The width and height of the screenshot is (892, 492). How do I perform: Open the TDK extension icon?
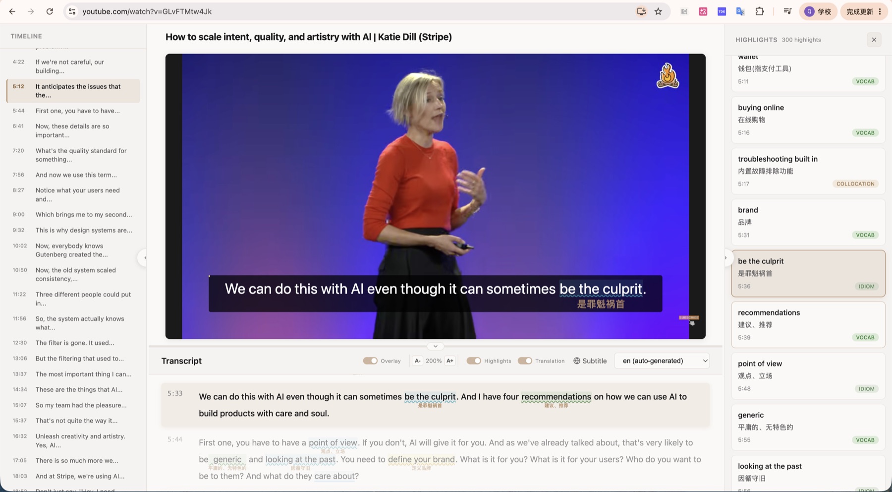tap(722, 11)
